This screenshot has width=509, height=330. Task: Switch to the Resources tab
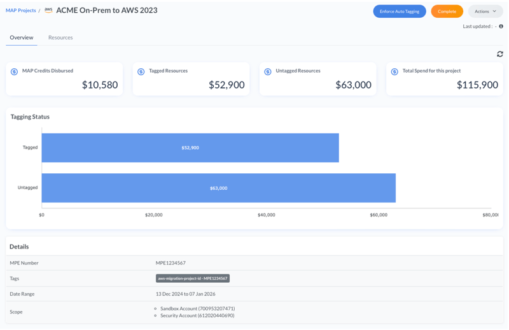click(60, 38)
